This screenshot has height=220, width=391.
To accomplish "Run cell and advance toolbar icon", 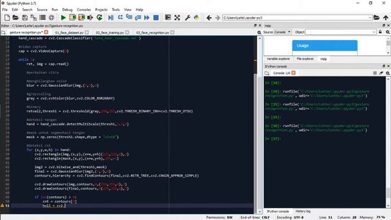I will click(81, 18).
